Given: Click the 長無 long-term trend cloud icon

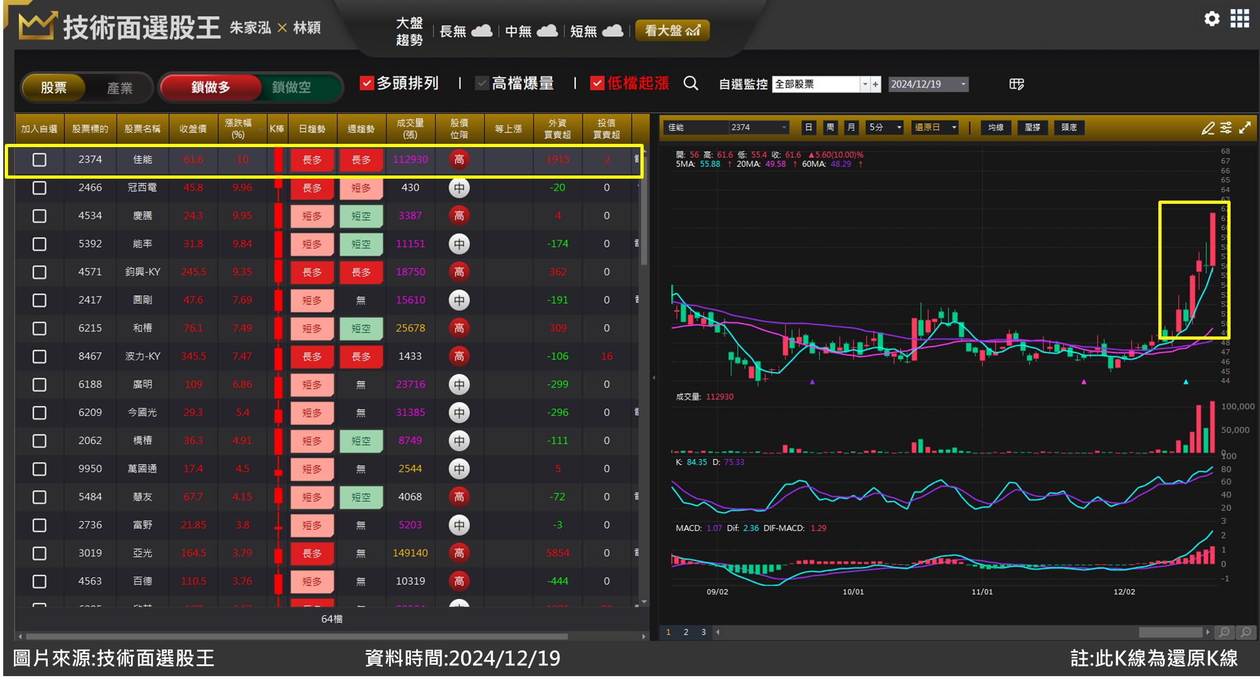Looking at the screenshot, I should tap(482, 31).
